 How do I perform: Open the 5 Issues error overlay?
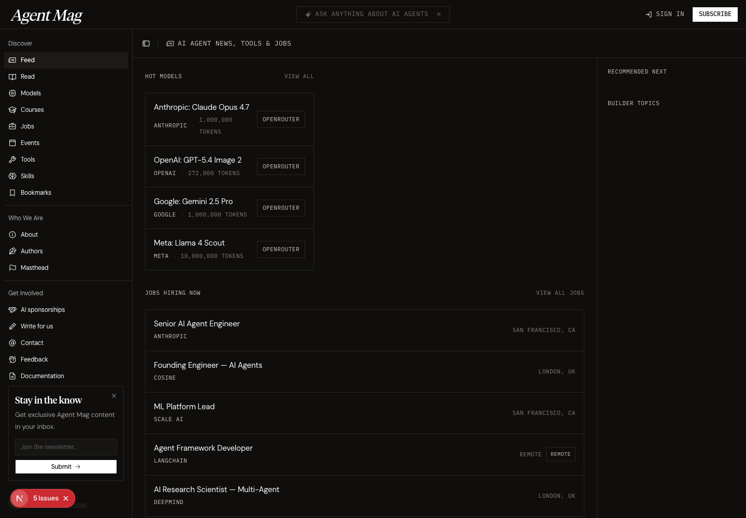tap(46, 498)
